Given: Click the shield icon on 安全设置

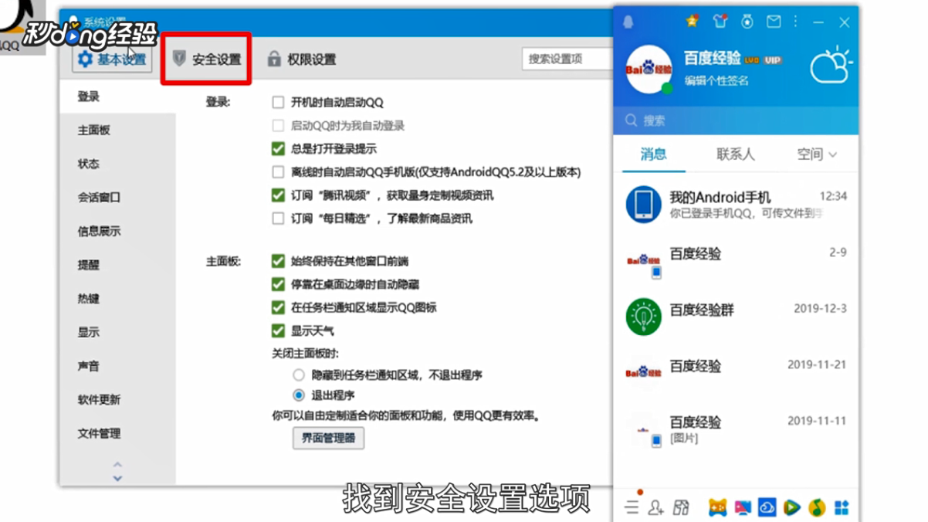Looking at the screenshot, I should tap(179, 59).
